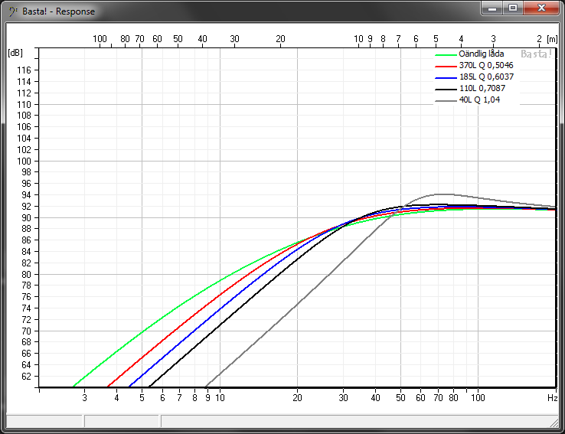
Task: Click the red 370L legend line sample
Action: [x=446, y=66]
